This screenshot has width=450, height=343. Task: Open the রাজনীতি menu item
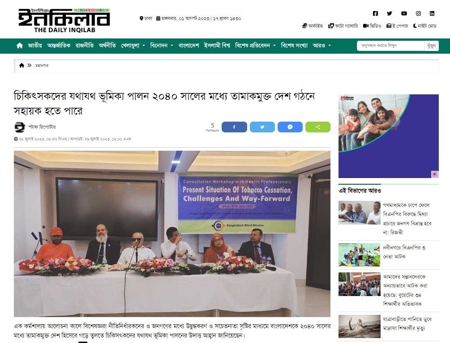[x=85, y=46]
